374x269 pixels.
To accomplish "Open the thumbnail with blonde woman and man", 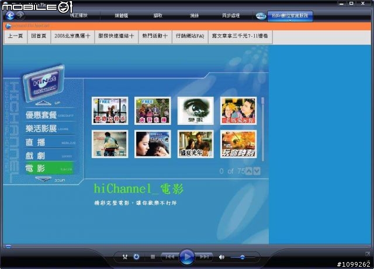I will click(238, 111).
